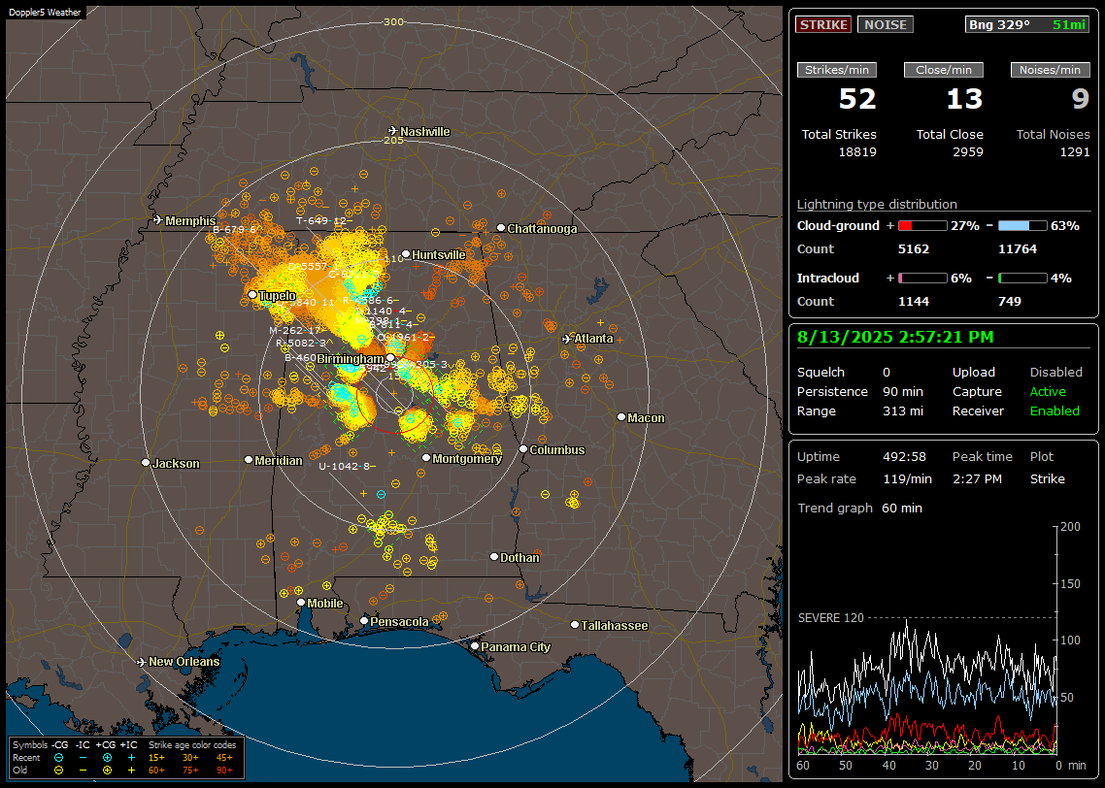The width and height of the screenshot is (1105, 788).
Task: Click the Birmingham city marker
Action: 390,358
